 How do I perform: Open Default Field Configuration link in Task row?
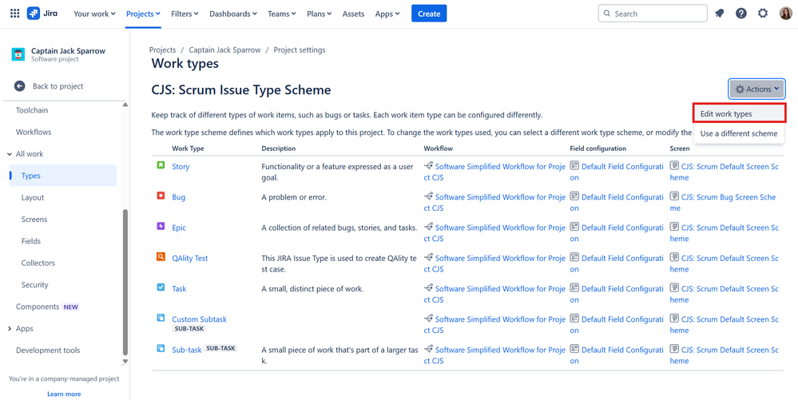pyautogui.click(x=617, y=294)
